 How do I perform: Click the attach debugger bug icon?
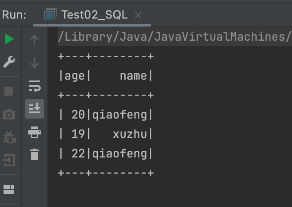[9, 137]
